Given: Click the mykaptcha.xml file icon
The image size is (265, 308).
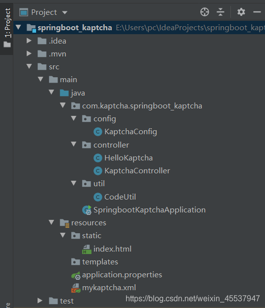Looking at the screenshot, I should (76, 288).
